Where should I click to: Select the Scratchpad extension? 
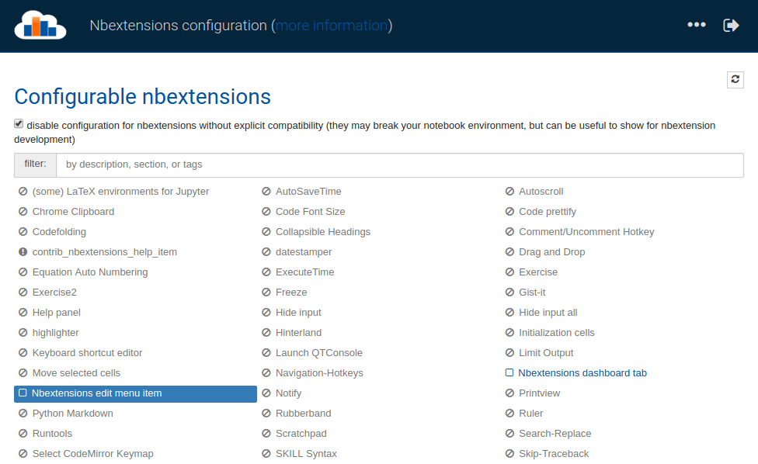(x=301, y=433)
